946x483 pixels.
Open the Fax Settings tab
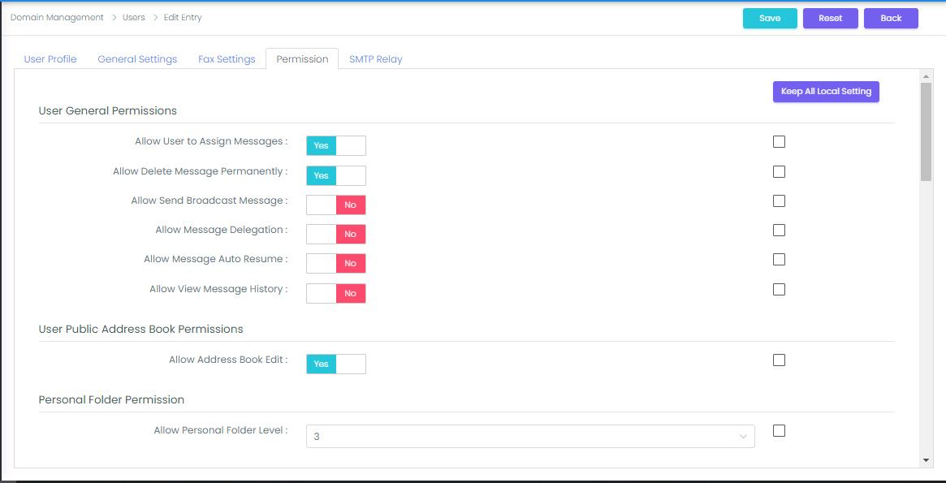point(227,59)
